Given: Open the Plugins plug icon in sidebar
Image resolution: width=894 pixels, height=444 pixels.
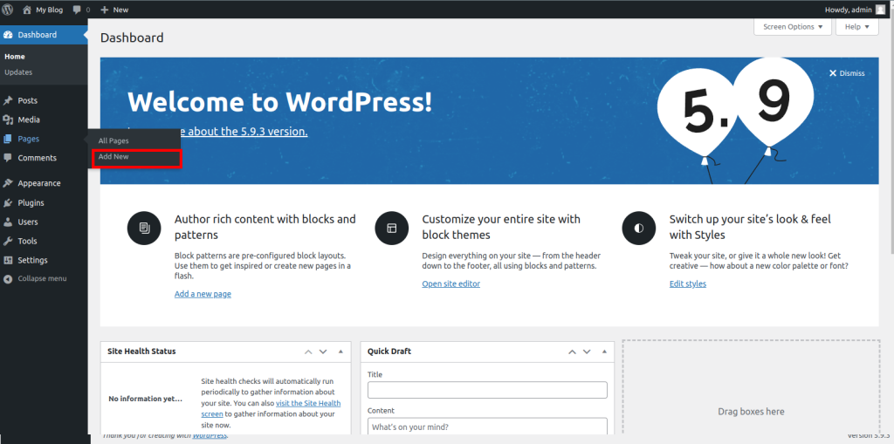Looking at the screenshot, I should pos(8,203).
